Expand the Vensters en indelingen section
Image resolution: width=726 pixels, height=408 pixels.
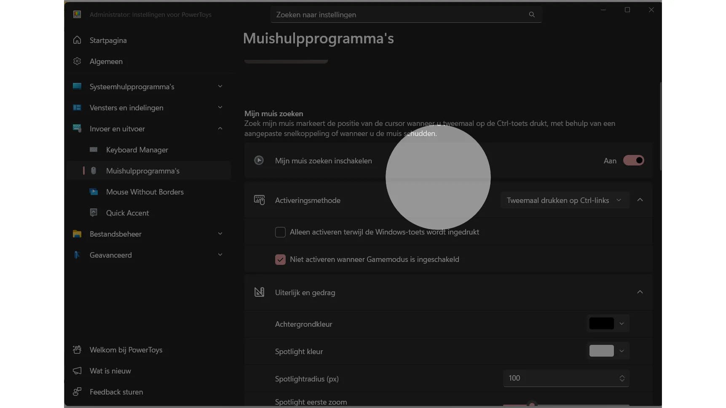click(x=220, y=107)
